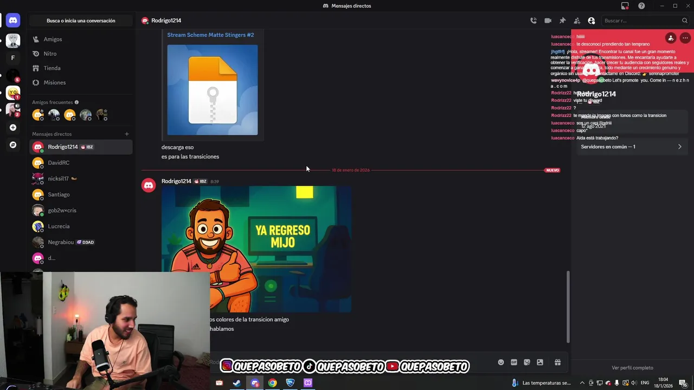This screenshot has height=390, width=694.
Task: Click the Discord taskbar icon
Action: click(255, 383)
